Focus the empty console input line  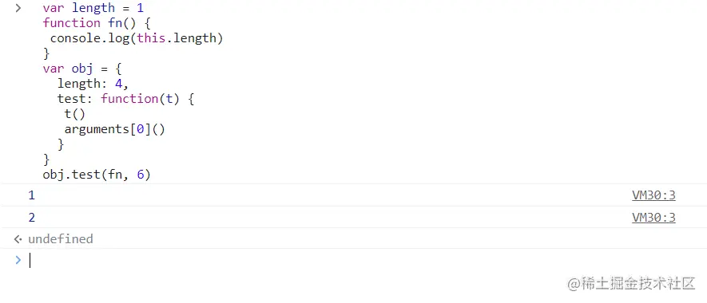click(361, 260)
